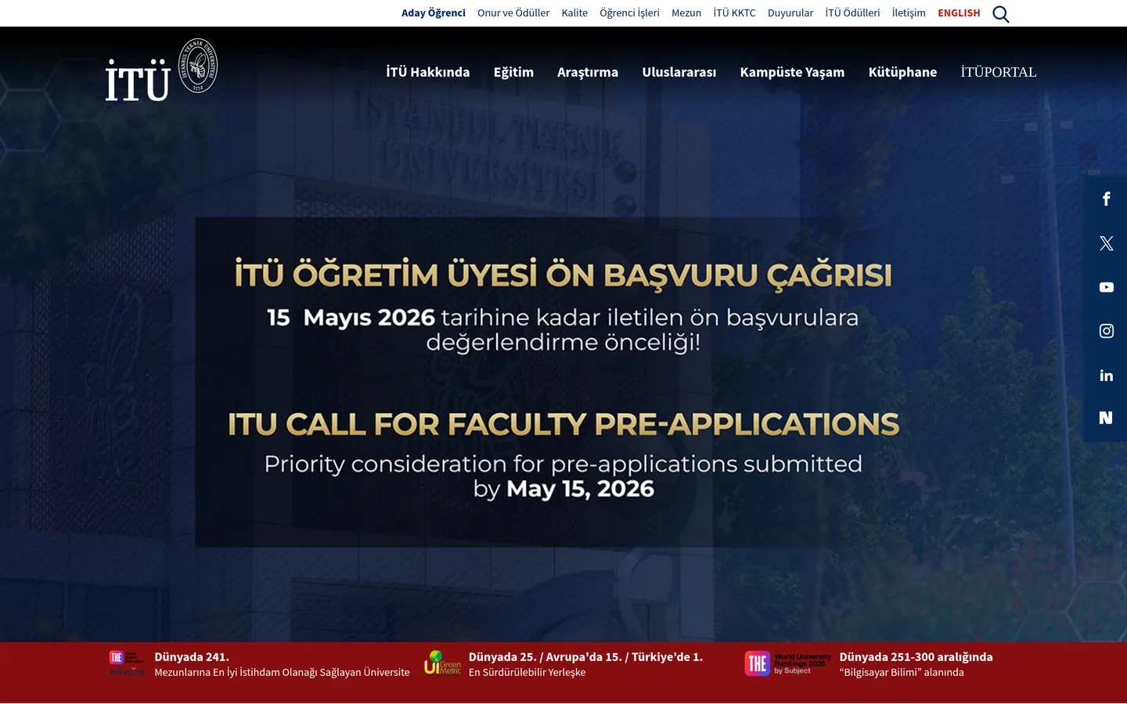Click En Sürdürülebilir Yerleşke text

(527, 672)
